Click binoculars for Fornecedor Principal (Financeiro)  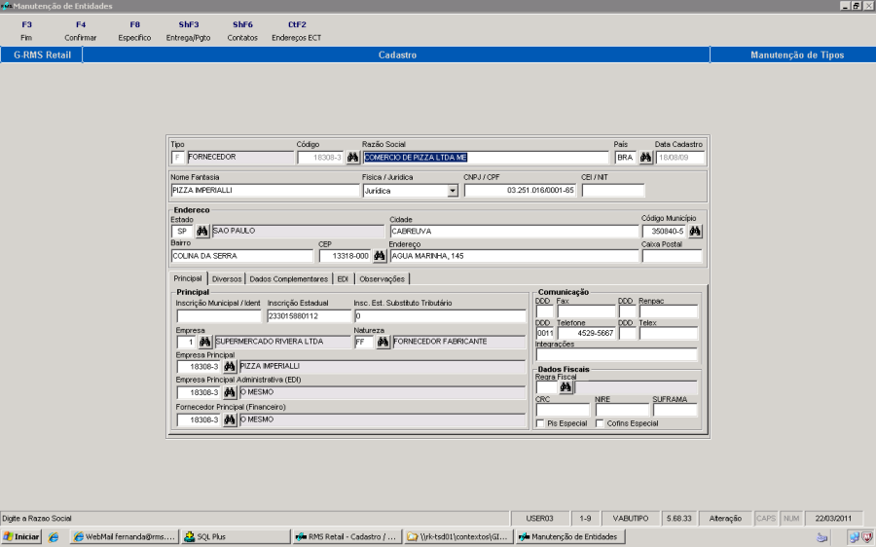point(230,419)
